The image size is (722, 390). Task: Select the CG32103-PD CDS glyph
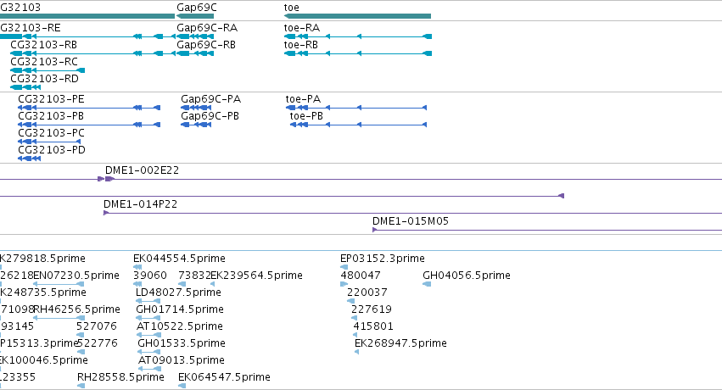pos(30,159)
